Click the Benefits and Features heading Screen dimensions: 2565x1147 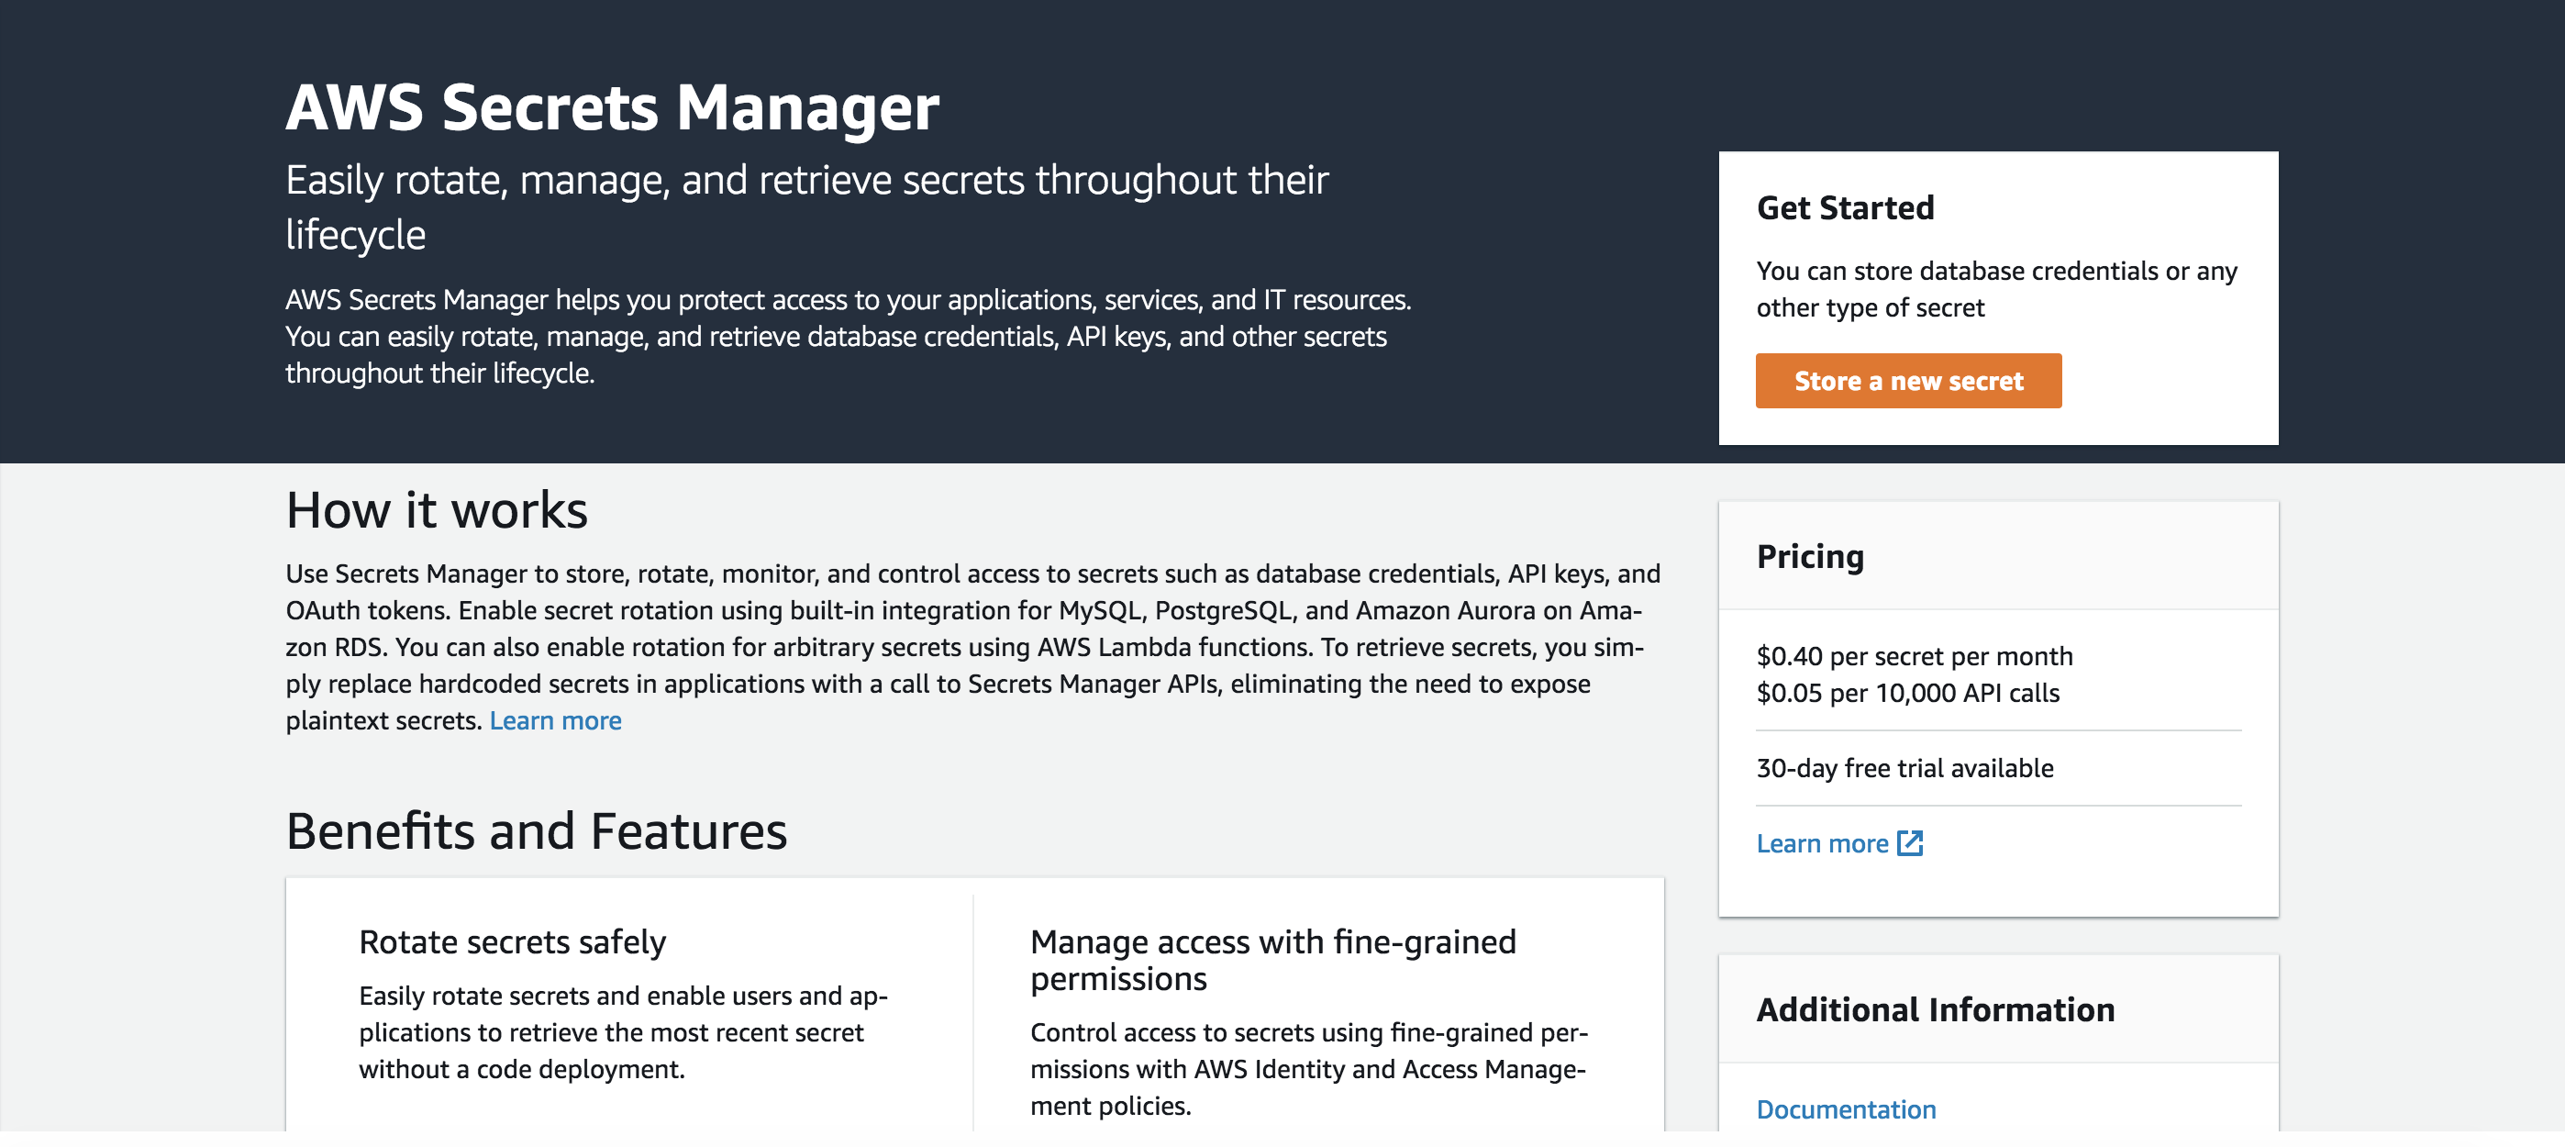tap(536, 830)
